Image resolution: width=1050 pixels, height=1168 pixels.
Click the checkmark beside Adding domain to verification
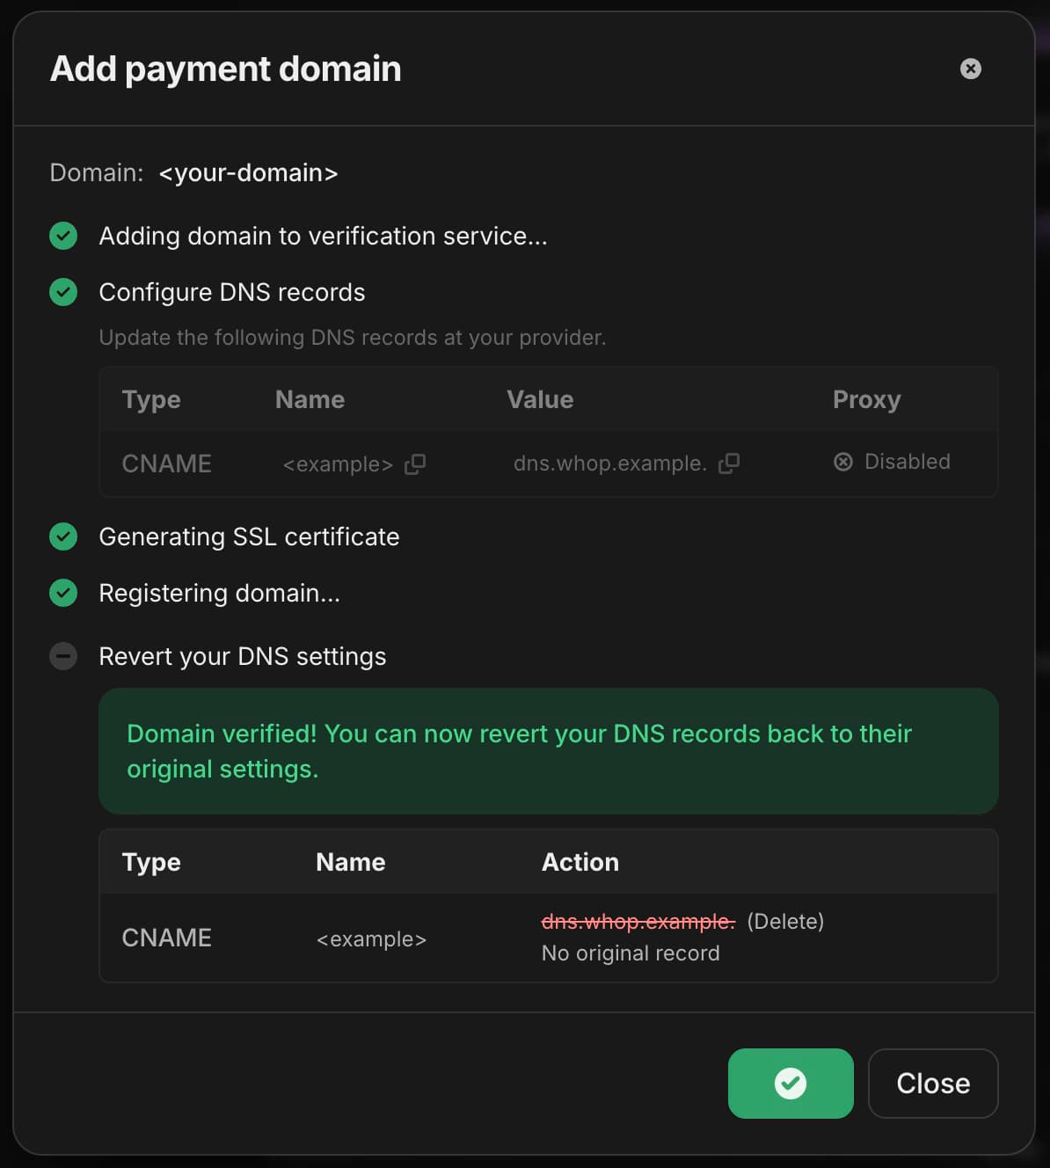tap(63, 236)
